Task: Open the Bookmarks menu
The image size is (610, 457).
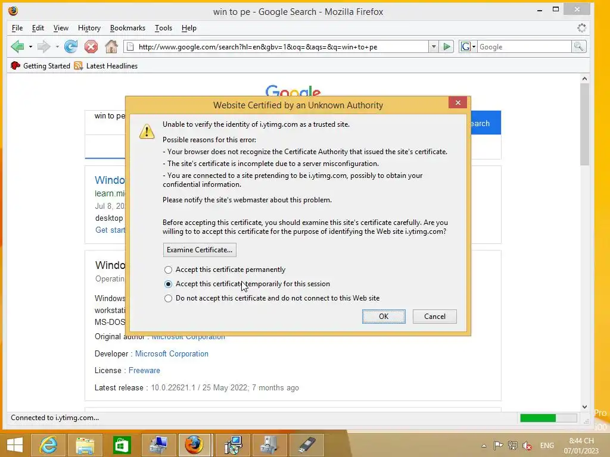Action: click(x=127, y=28)
